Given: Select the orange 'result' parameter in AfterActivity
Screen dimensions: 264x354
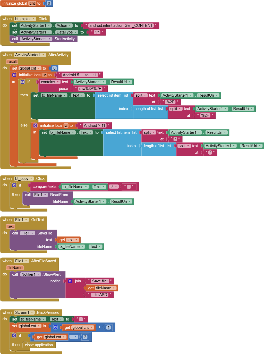Looking at the screenshot, I should 12,62.
